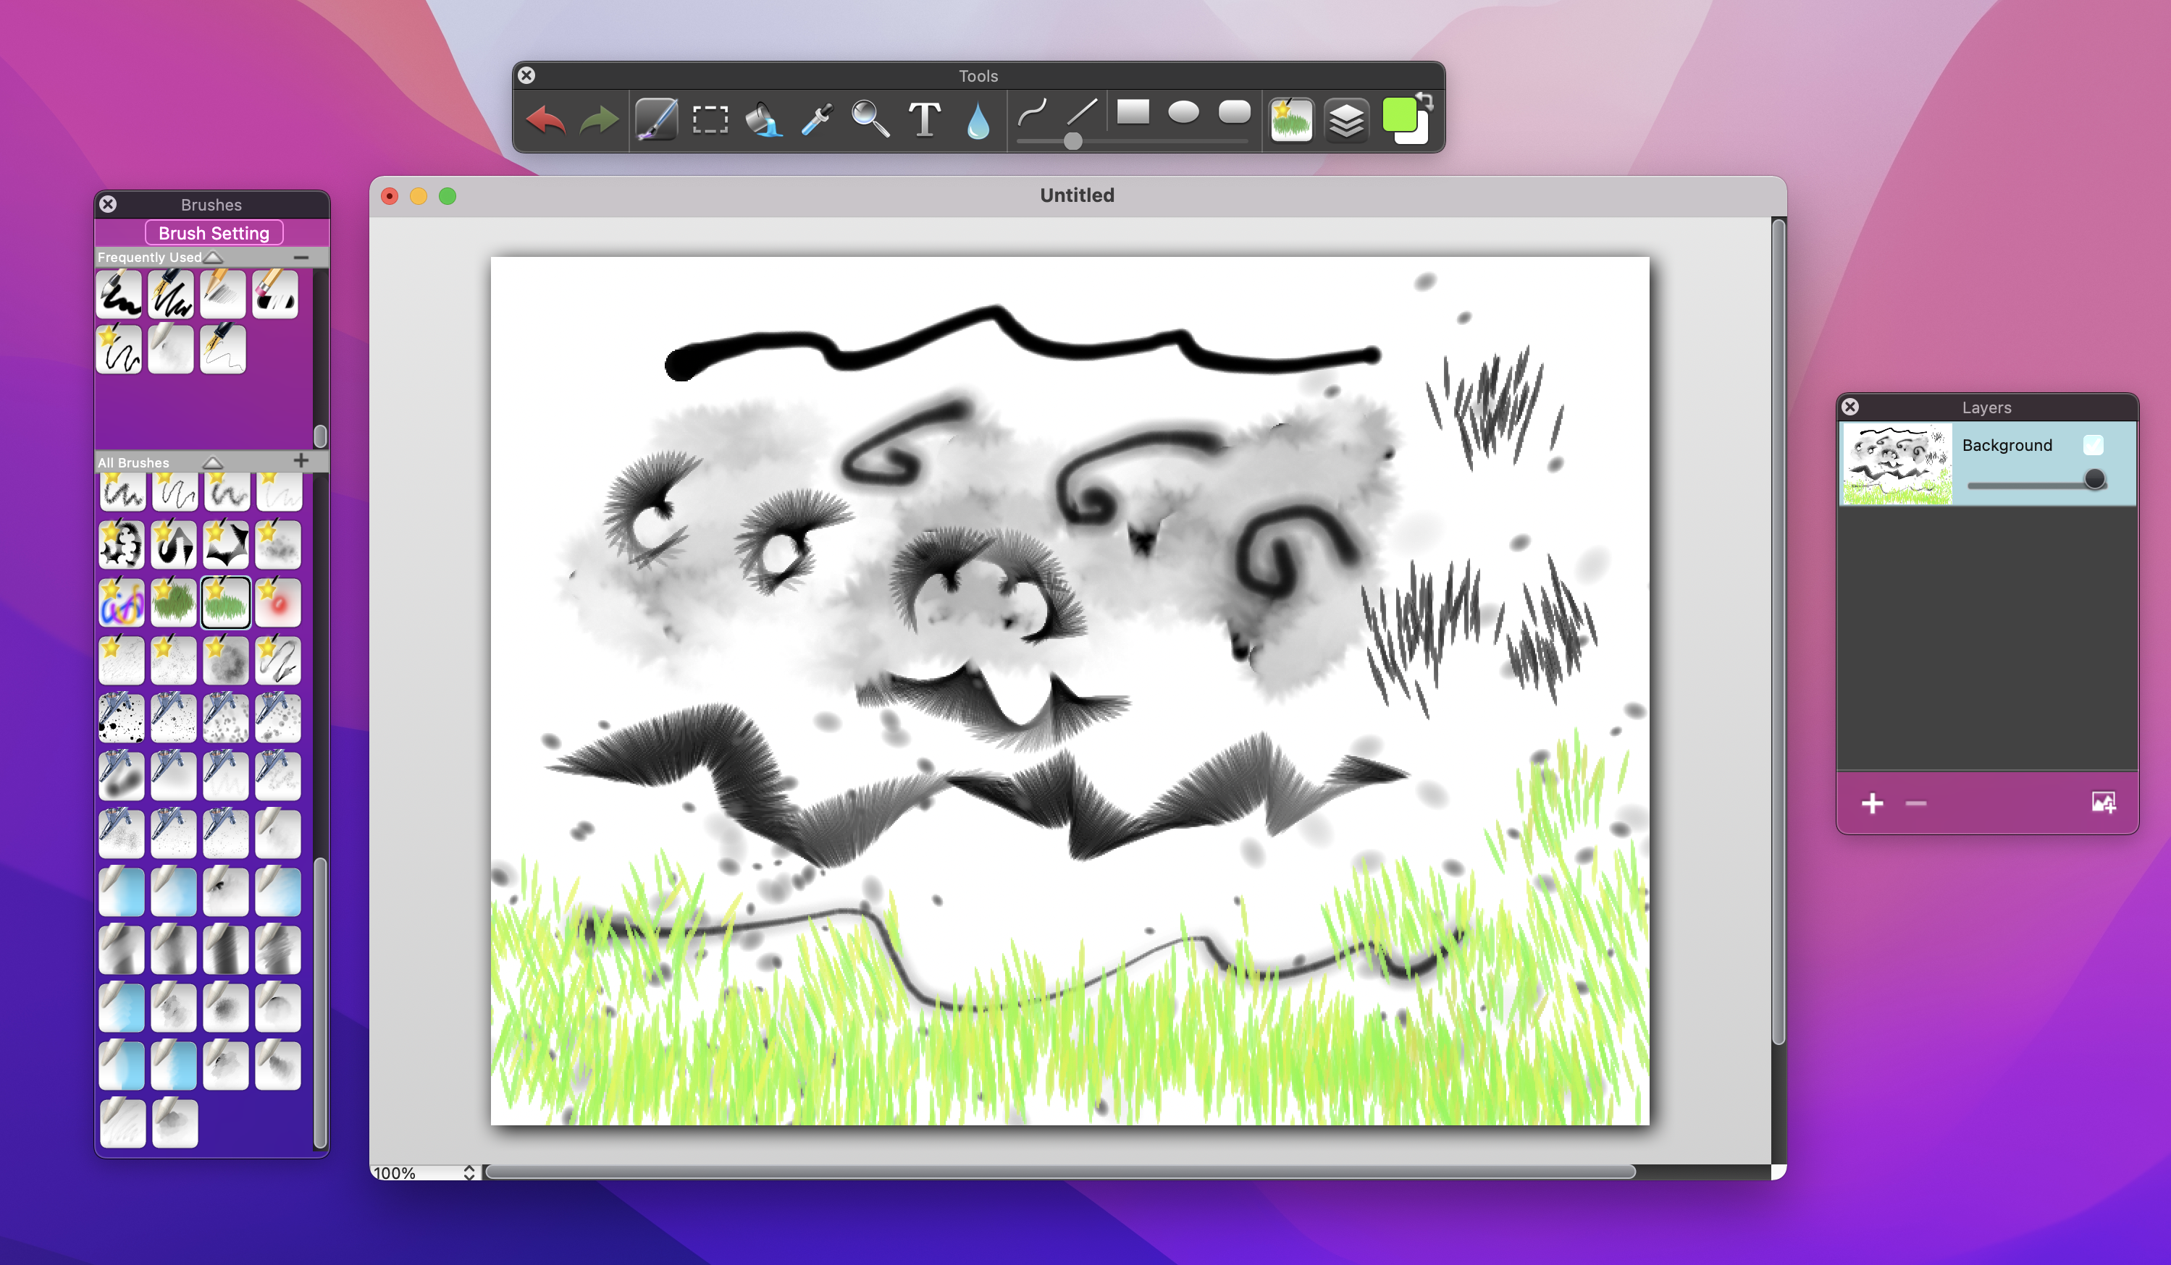This screenshot has width=2171, height=1265.
Task: Choose the water drop smudge tool
Action: (978, 122)
